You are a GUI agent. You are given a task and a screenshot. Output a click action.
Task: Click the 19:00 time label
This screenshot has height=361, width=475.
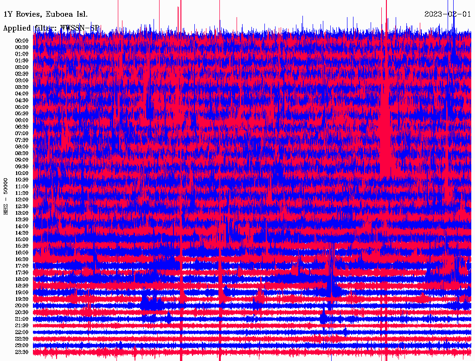(x=22, y=293)
